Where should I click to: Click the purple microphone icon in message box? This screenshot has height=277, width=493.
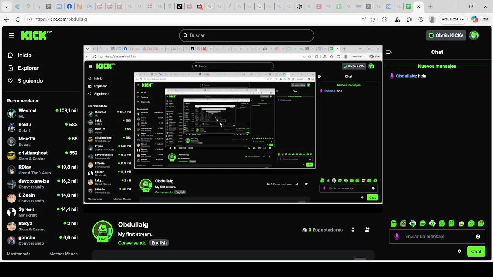[397, 237]
